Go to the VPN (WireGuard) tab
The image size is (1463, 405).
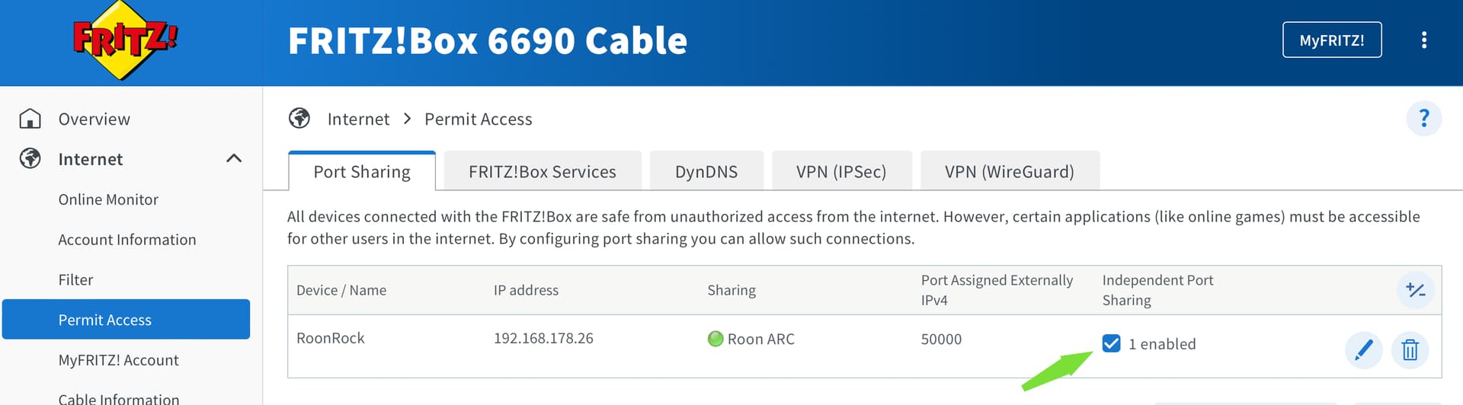[1009, 172]
